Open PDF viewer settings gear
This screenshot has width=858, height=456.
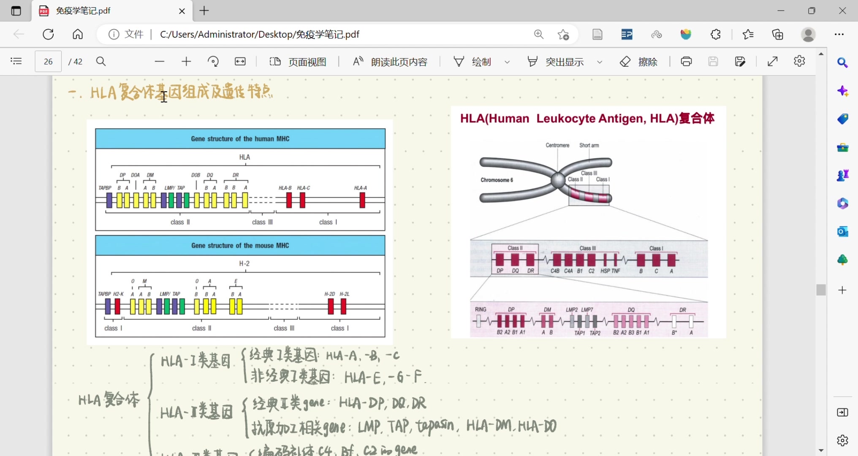click(x=799, y=62)
